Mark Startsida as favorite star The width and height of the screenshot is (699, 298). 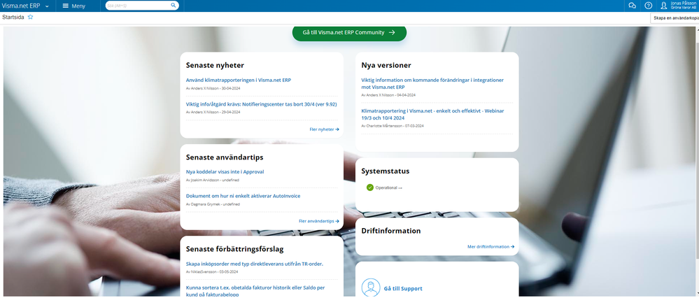[x=30, y=17]
